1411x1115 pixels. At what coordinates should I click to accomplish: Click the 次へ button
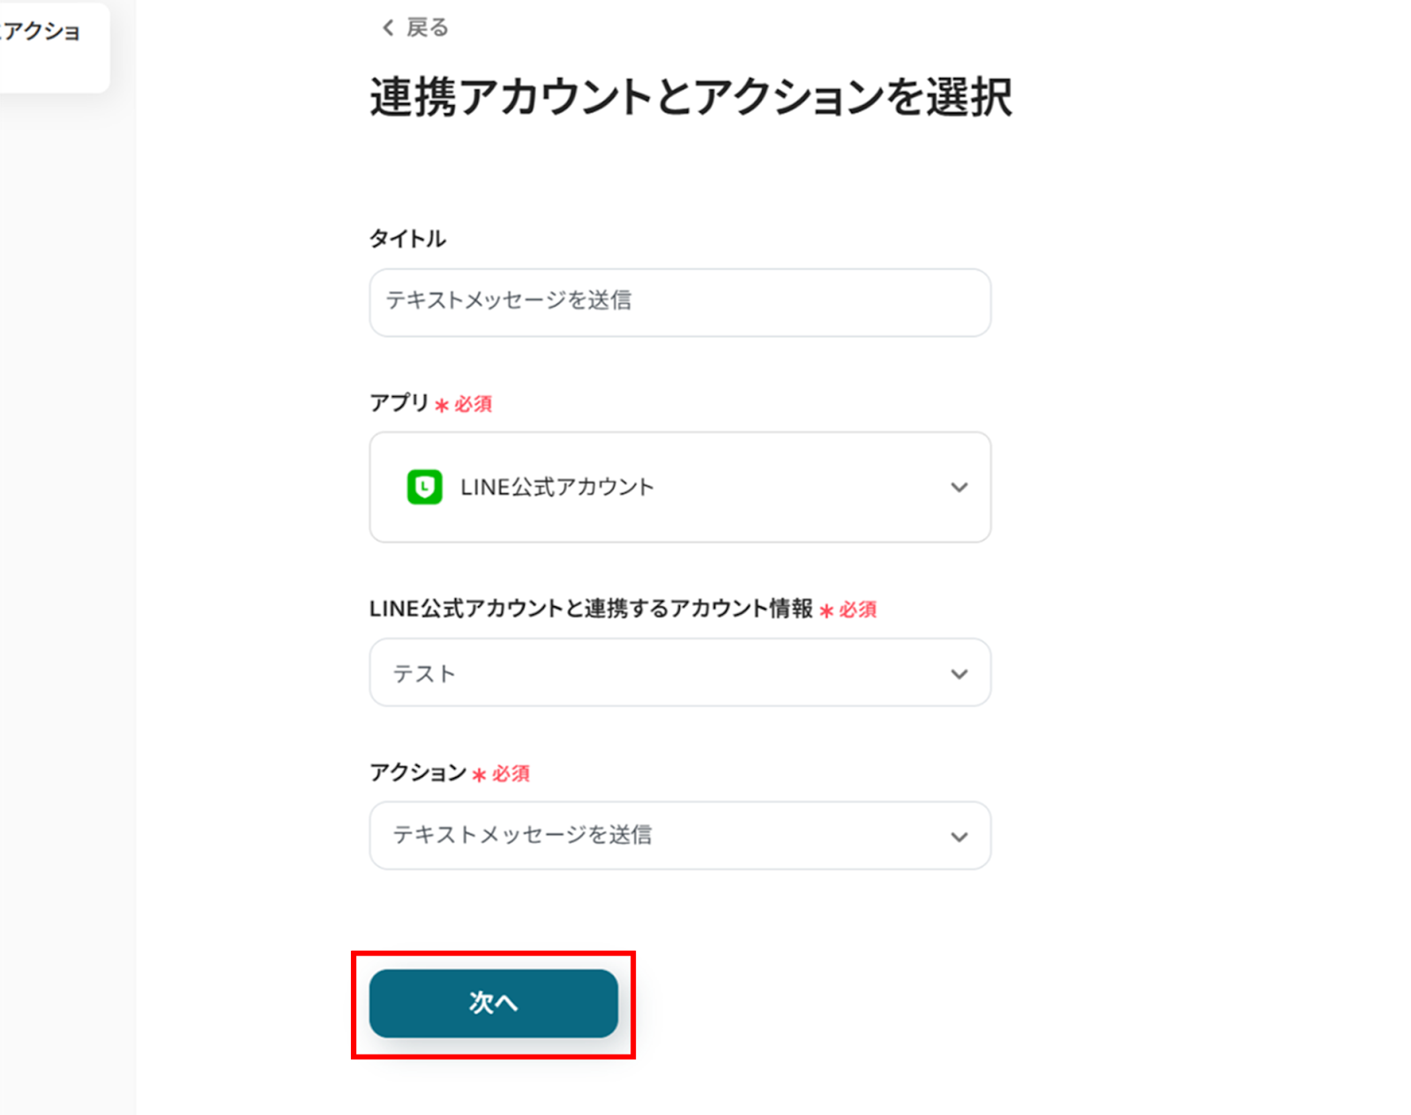pos(493,1003)
